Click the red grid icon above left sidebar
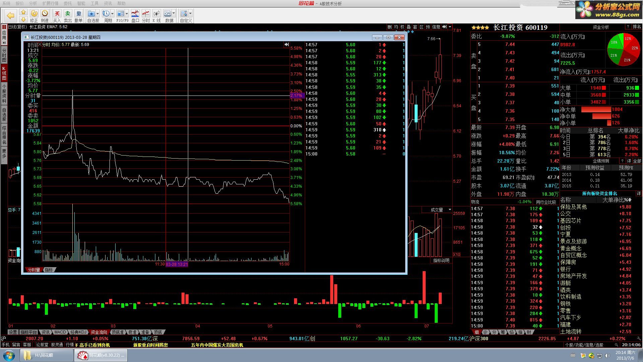 tap(4, 27)
